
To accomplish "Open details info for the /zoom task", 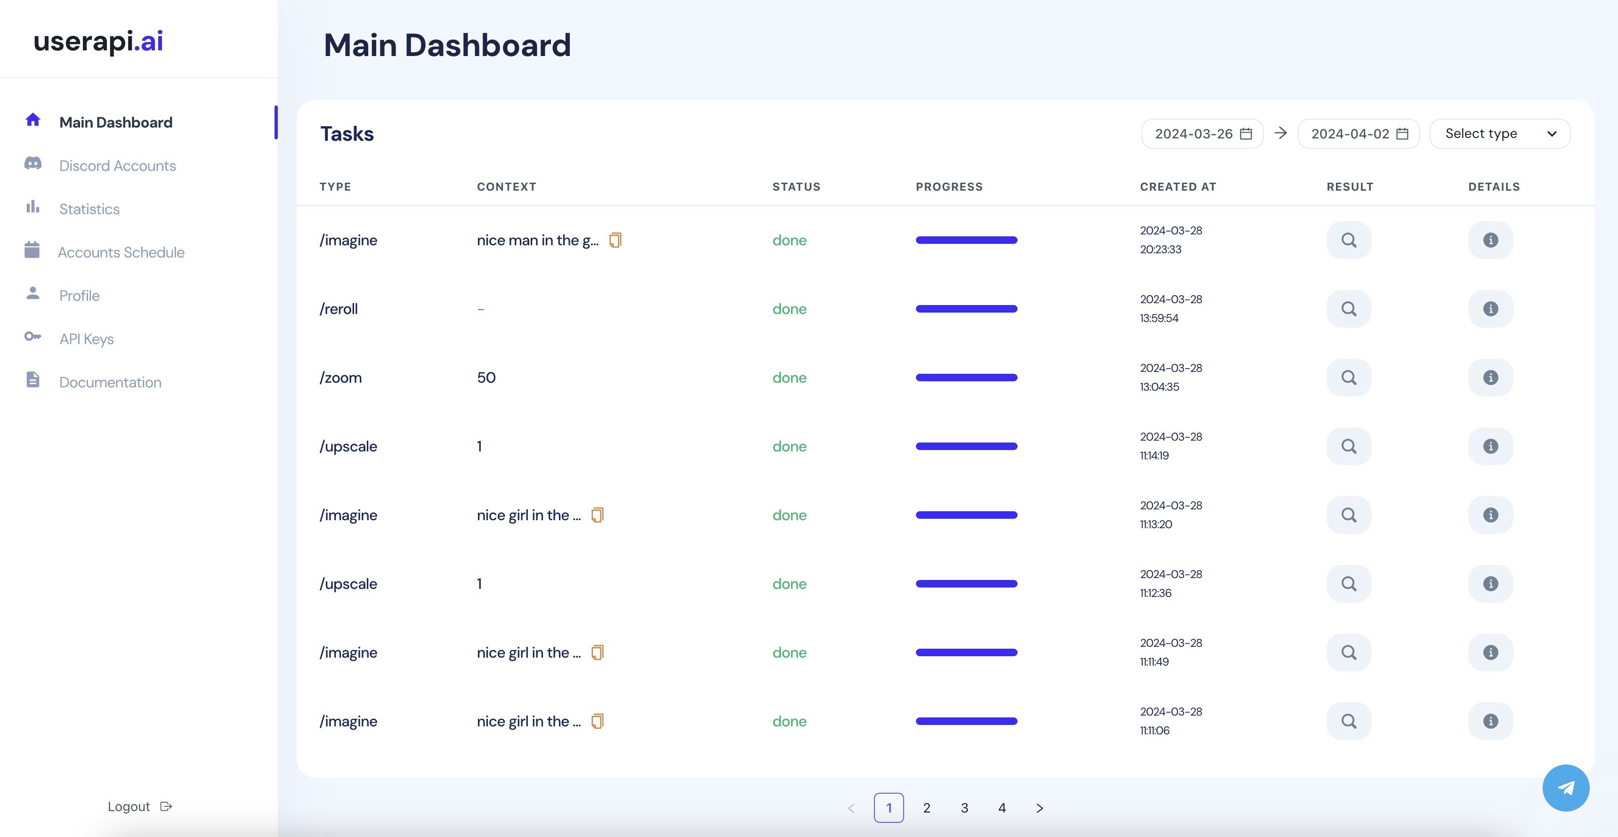I will click(x=1490, y=378).
